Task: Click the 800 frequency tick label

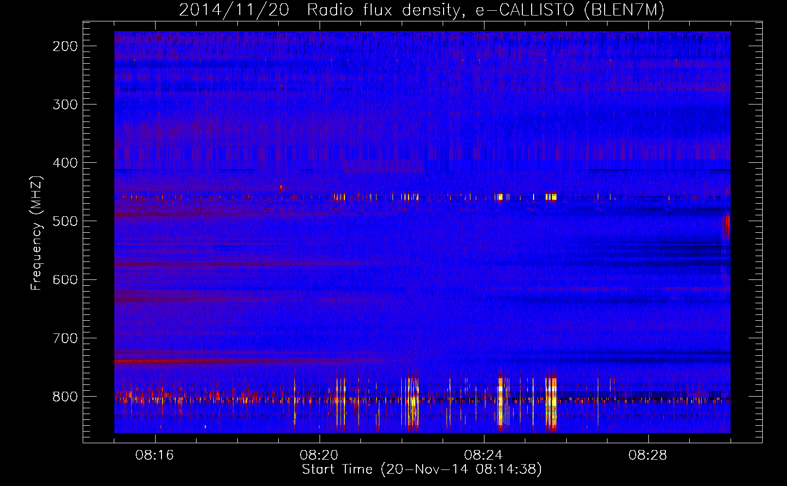Action: [x=65, y=396]
